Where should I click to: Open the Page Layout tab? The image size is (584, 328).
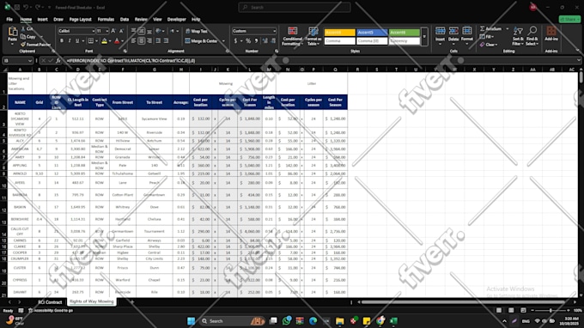point(80,20)
